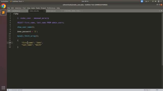Click the 'show_user_name' function call
This screenshot has height=91, width=163.
[x=24, y=27]
